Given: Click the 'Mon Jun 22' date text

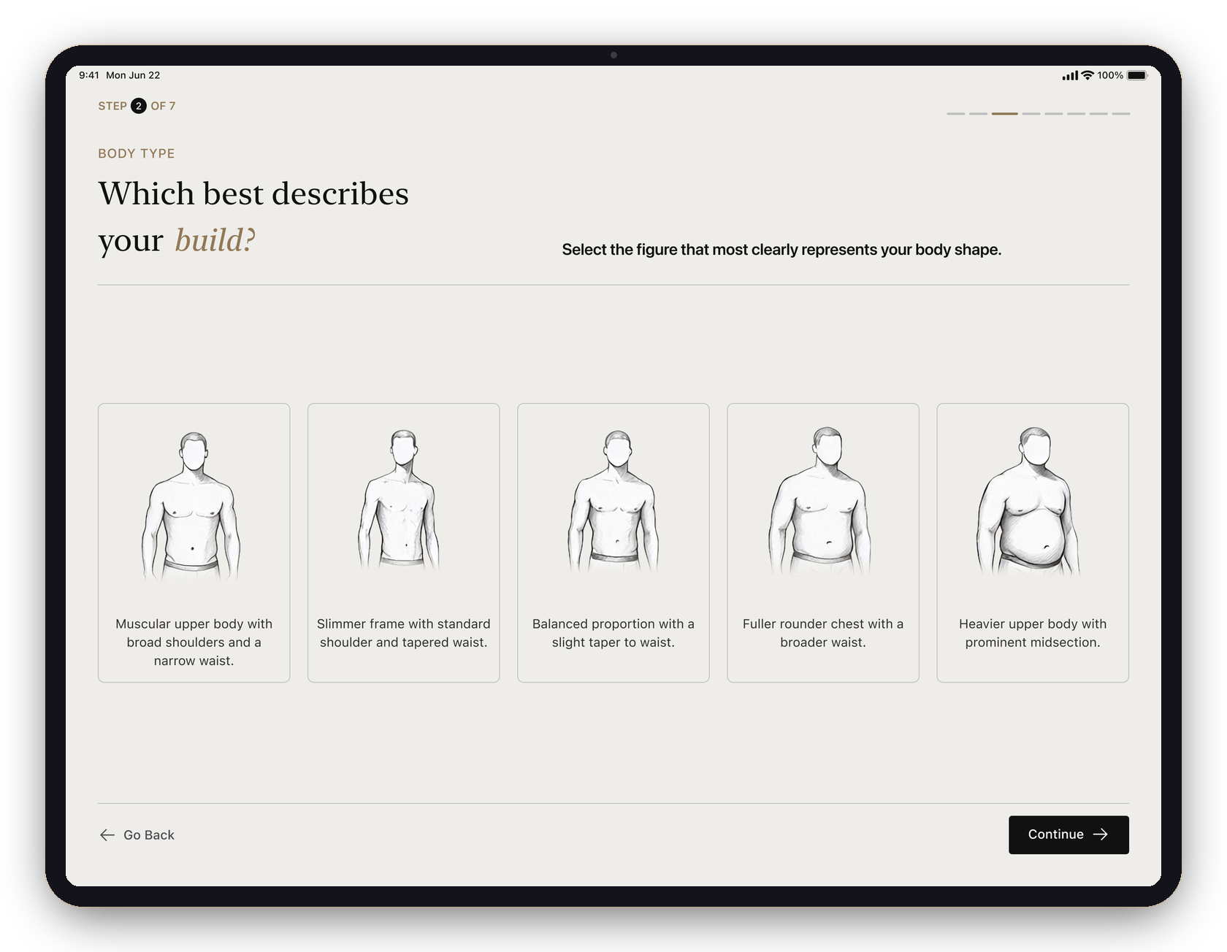Looking at the screenshot, I should 133,75.
